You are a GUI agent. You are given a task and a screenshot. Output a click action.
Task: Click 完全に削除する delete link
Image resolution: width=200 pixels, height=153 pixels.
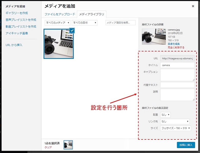tap(176, 48)
